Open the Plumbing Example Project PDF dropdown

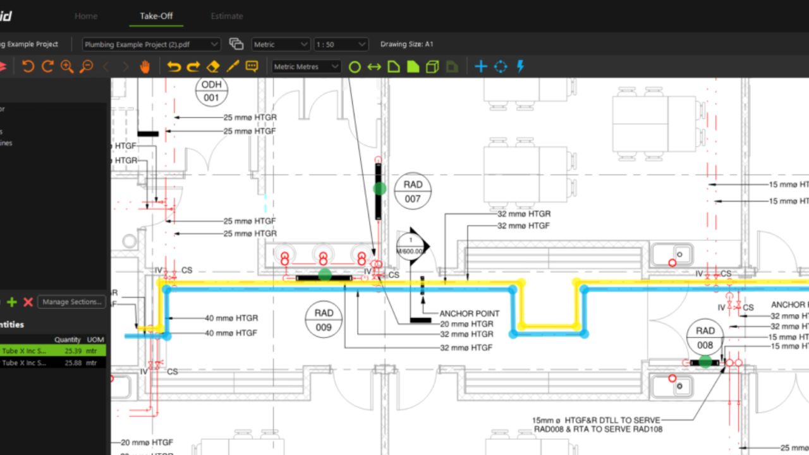(x=150, y=44)
